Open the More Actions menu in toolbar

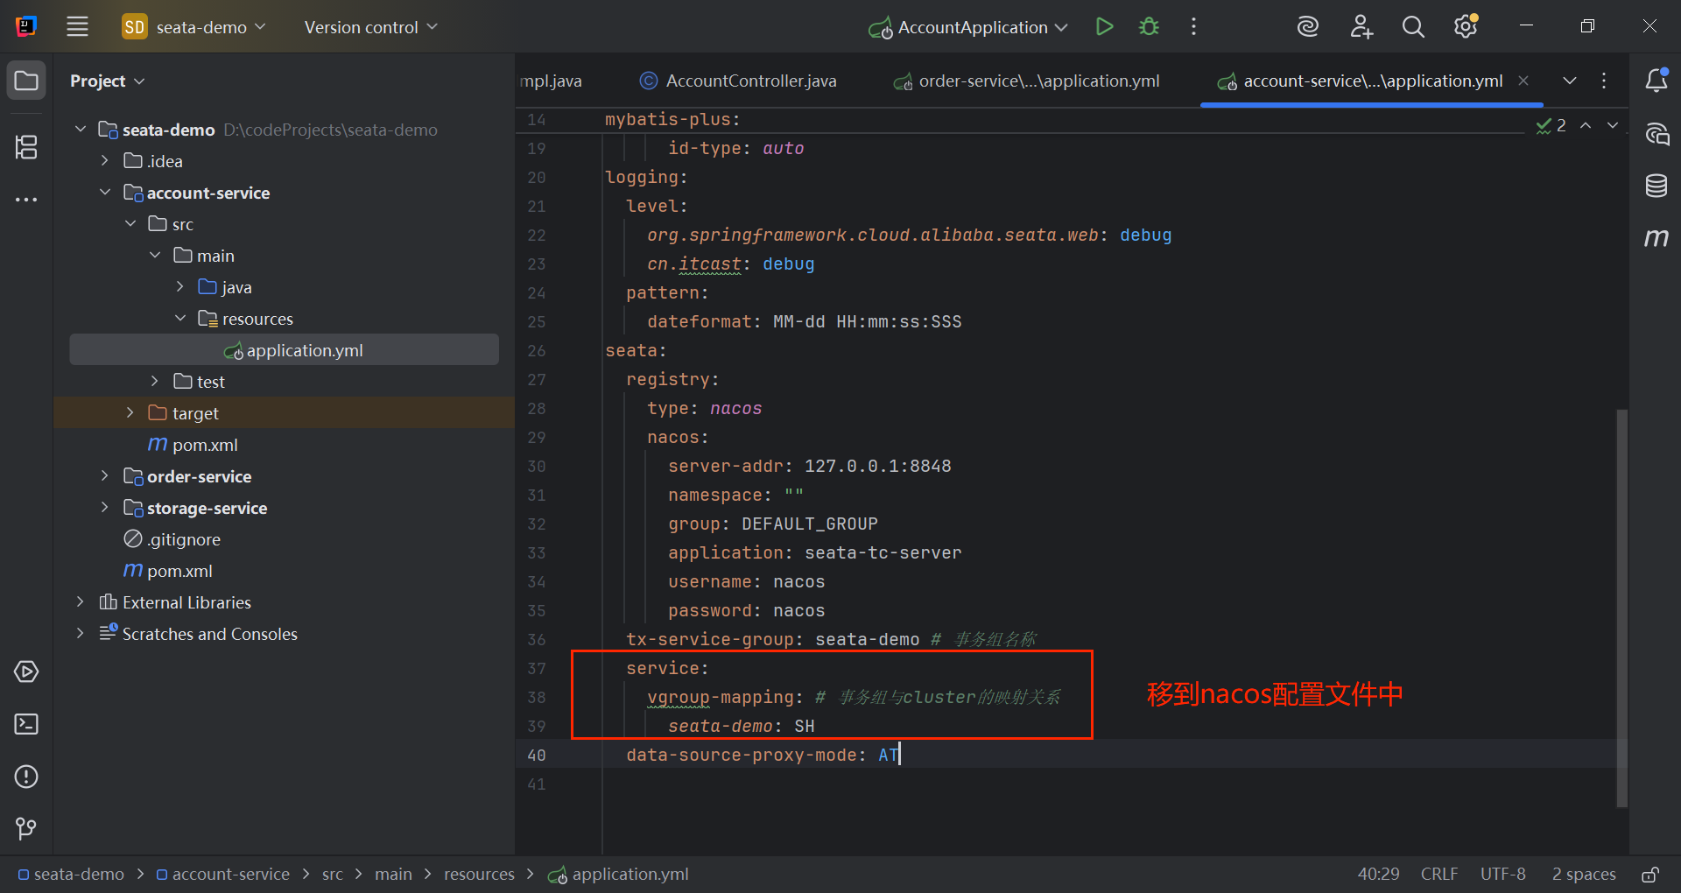click(1193, 26)
